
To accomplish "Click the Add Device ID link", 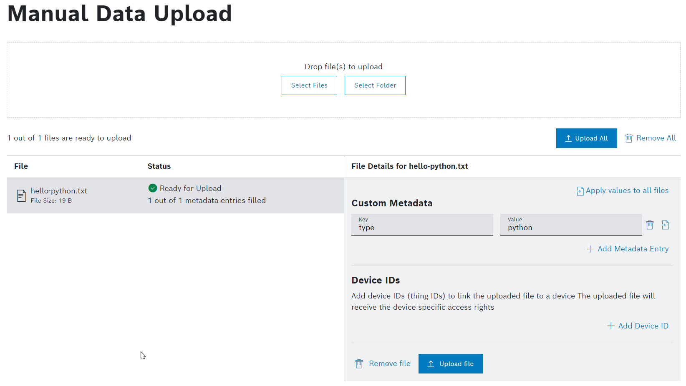I will (x=643, y=326).
